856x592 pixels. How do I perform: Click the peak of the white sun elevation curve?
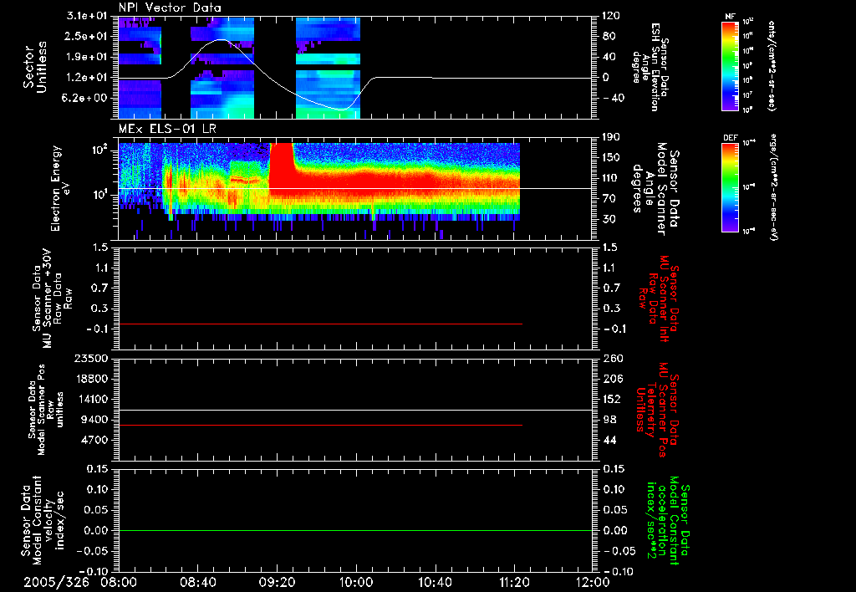click(221, 39)
